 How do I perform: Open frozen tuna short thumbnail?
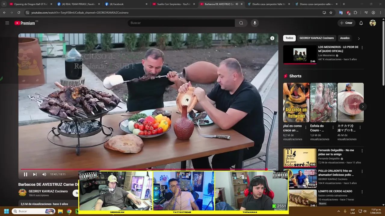tap(350, 102)
